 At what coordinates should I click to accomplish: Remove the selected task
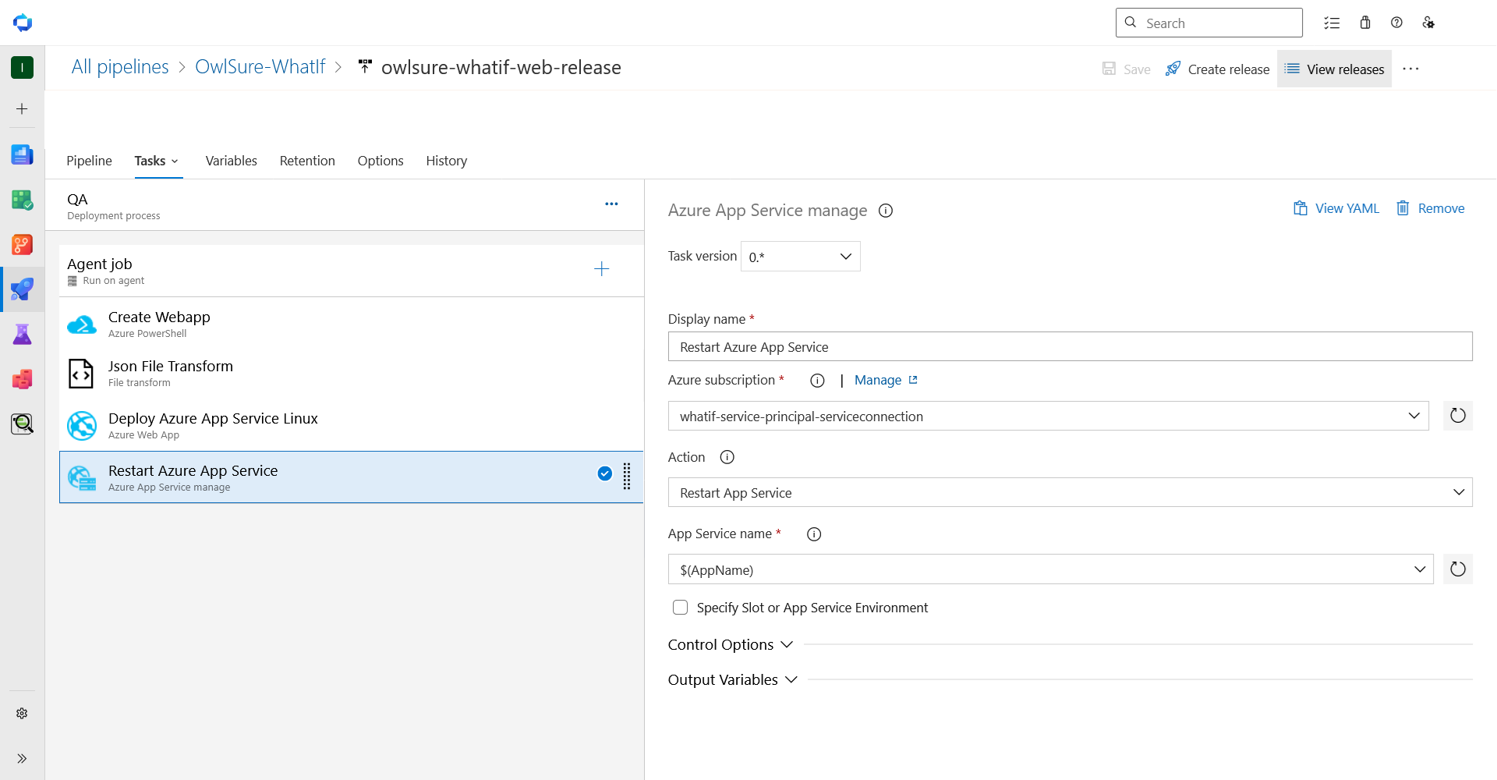click(x=1430, y=208)
